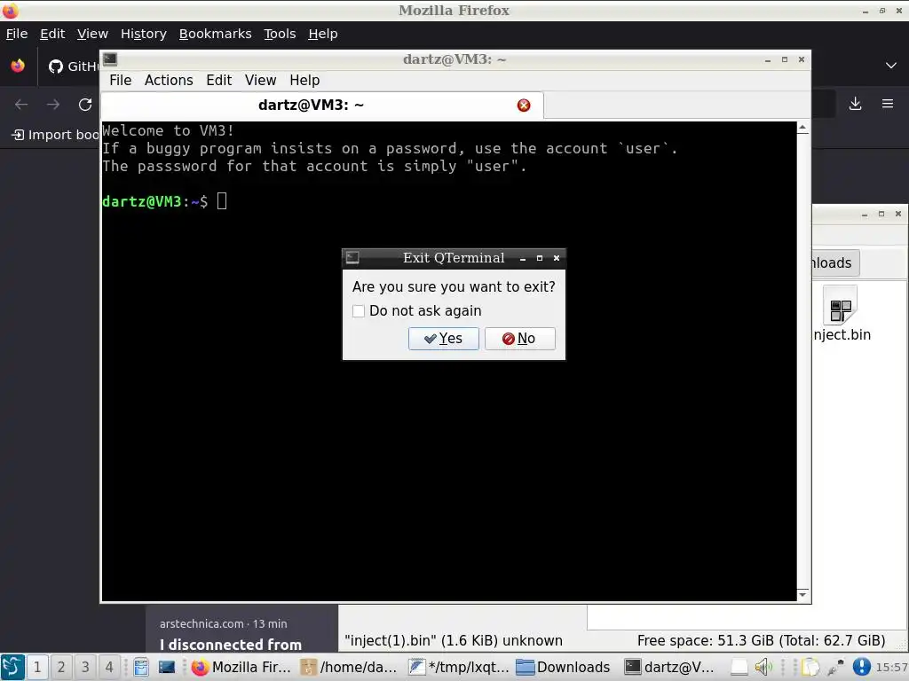Activate Mozilla Firefox taskbar entry
909x681 pixels.
[x=241, y=667]
